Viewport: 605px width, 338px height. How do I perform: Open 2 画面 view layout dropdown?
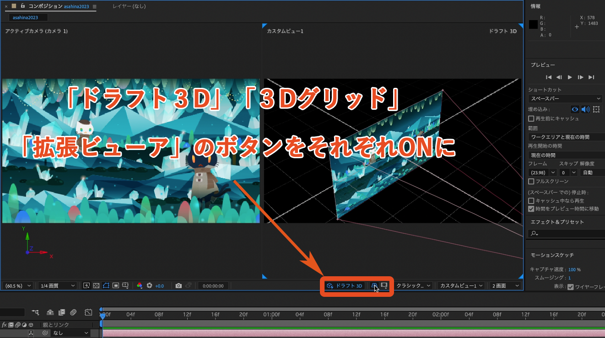click(506, 286)
